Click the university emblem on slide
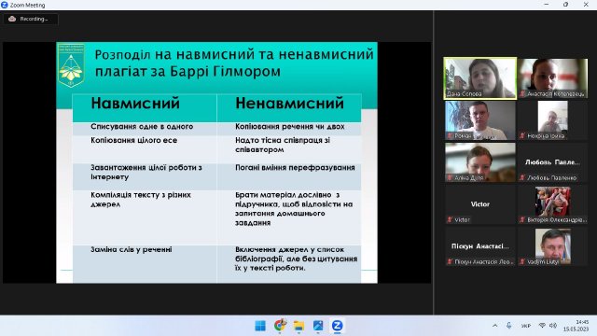 click(71, 65)
